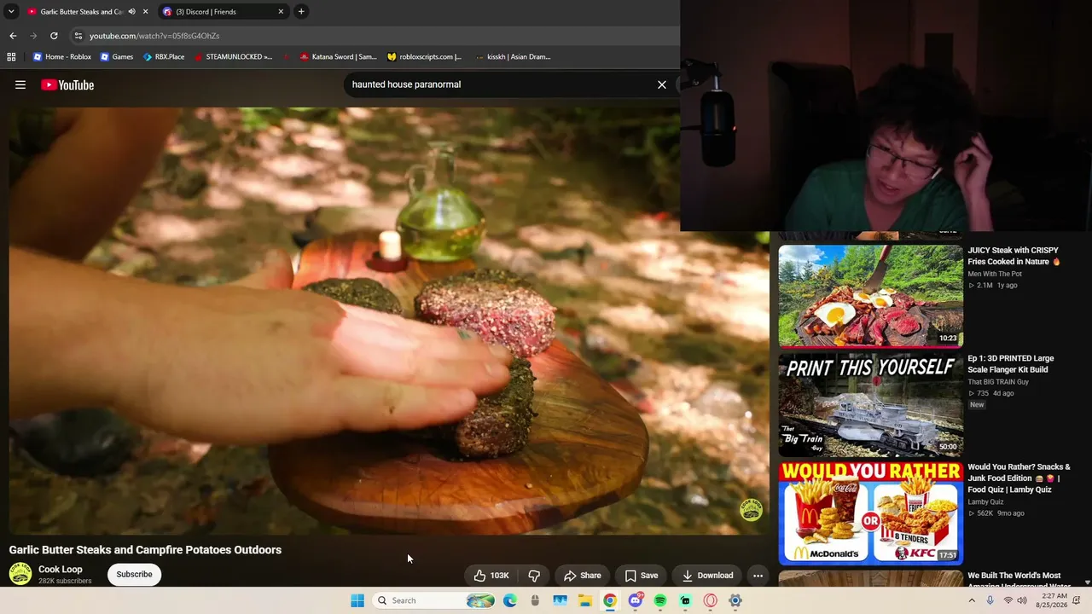Open the Home - Roblox bookmark
Viewport: 1092px width, 614px height.
62,57
